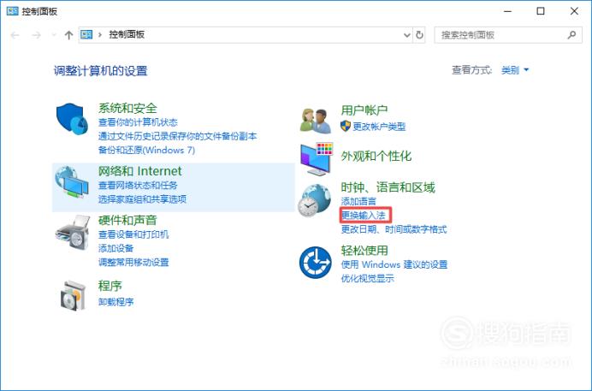
Task: Click the Clock, Language and Region globe icon
Action: [314, 200]
